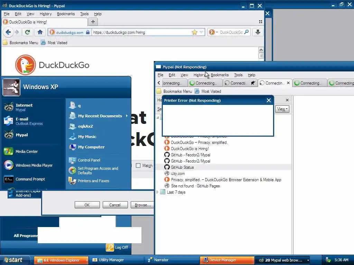Reload the DuckDuckGo hiring page
This screenshot has width=354, height=265.
point(28,32)
